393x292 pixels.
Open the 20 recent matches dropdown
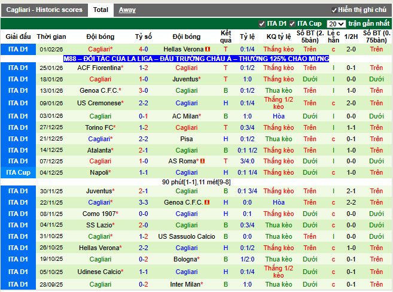click(x=336, y=24)
